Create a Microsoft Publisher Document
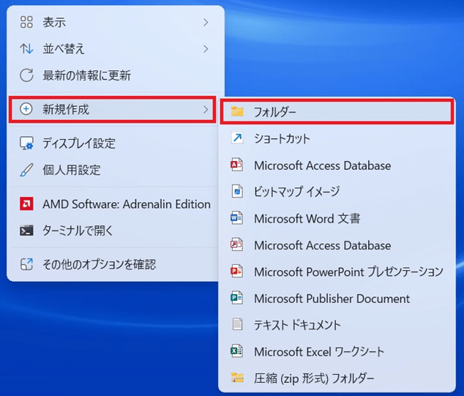 pos(337,299)
